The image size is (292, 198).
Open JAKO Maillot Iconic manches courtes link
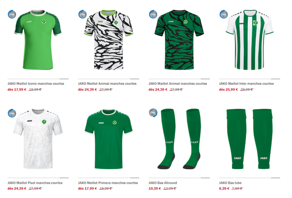[x=36, y=84]
